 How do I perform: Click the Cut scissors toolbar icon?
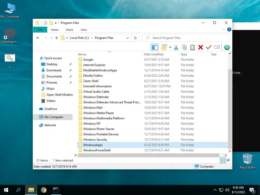pos(176,47)
